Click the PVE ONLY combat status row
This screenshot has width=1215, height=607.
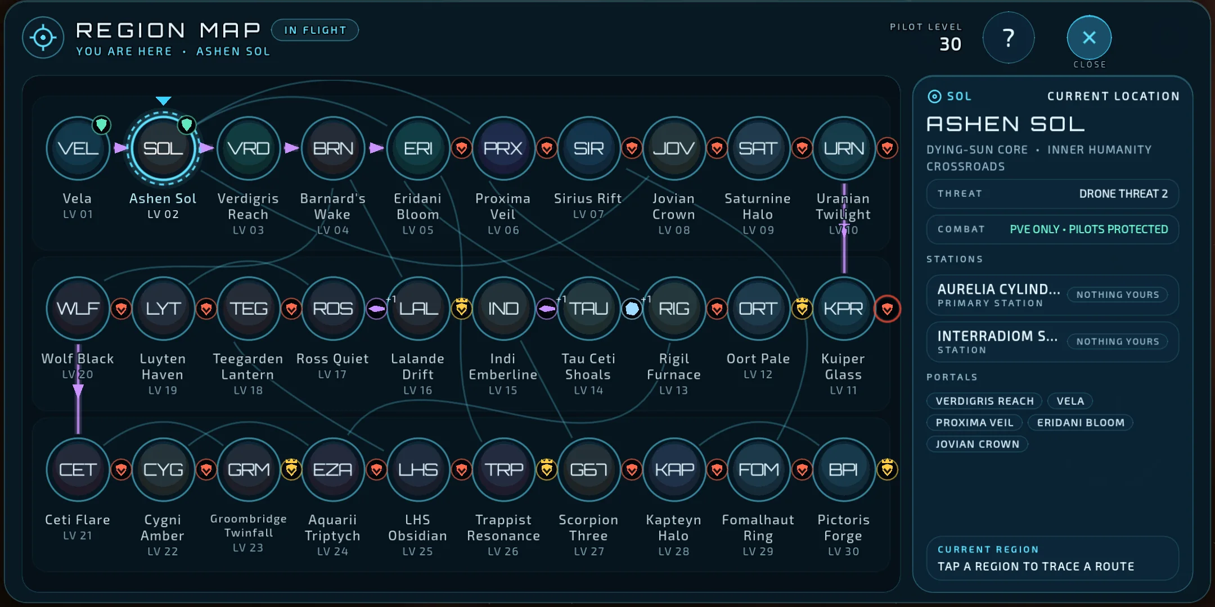coord(1052,229)
